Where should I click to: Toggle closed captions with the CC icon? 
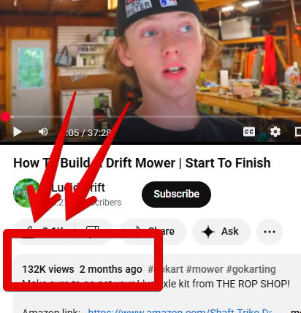tap(249, 132)
